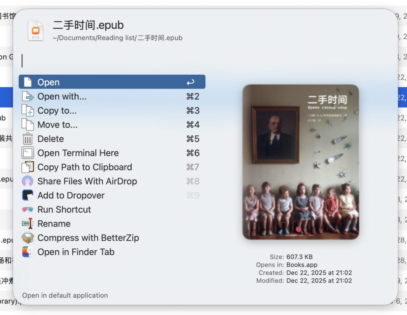This screenshot has height=315, width=407.
Task: Click the BetterZip box icon
Action: click(27, 238)
